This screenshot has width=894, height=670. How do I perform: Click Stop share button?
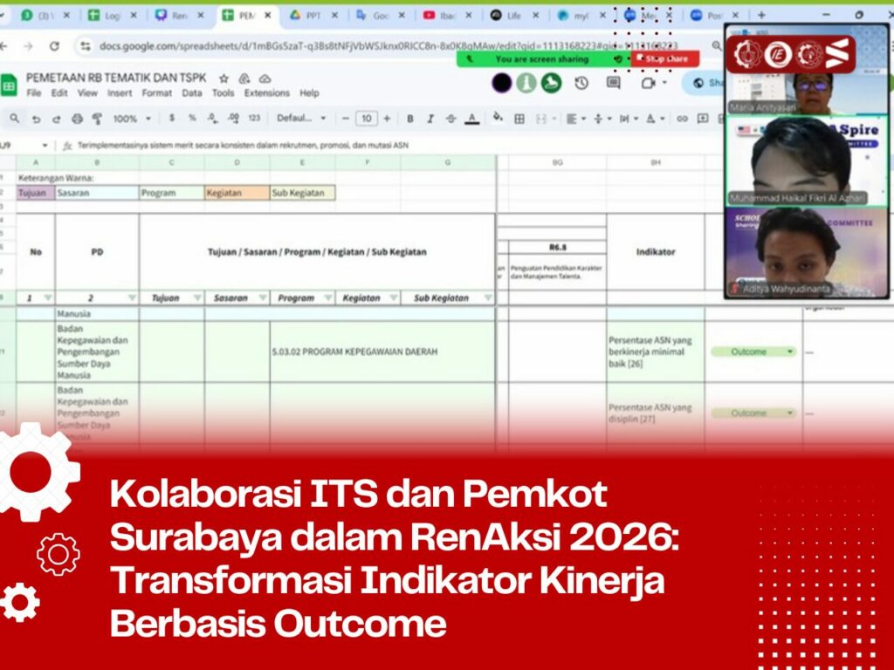(x=664, y=58)
